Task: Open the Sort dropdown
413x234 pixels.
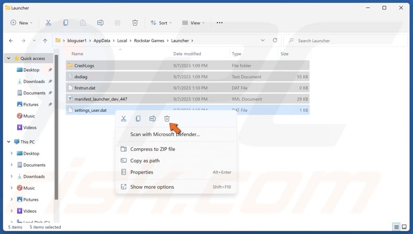Action: [x=161, y=23]
